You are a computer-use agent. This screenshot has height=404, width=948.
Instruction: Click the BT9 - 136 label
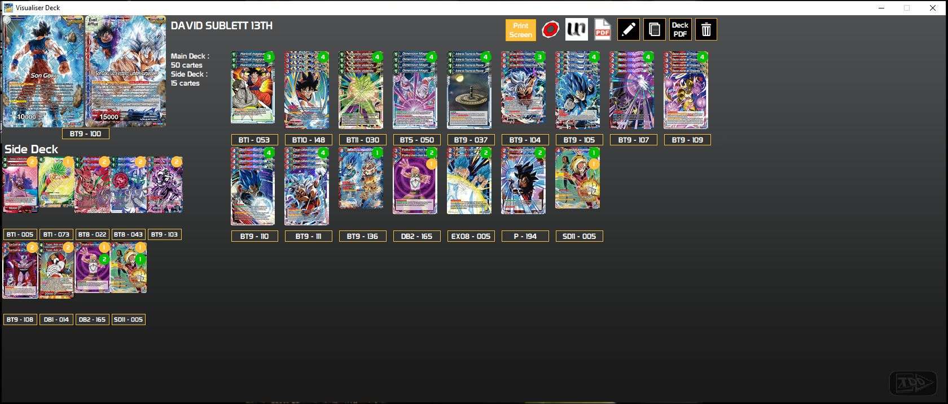362,236
